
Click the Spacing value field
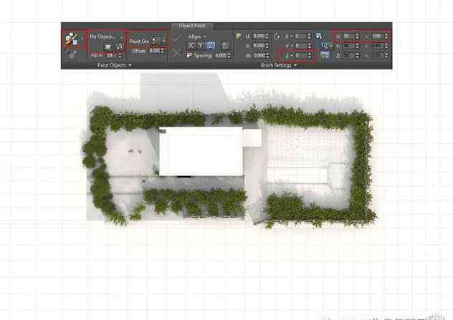pyautogui.click(x=220, y=55)
